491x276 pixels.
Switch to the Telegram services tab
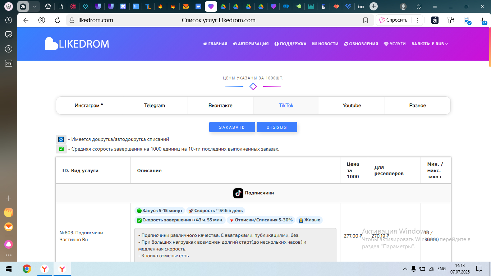[x=155, y=106]
